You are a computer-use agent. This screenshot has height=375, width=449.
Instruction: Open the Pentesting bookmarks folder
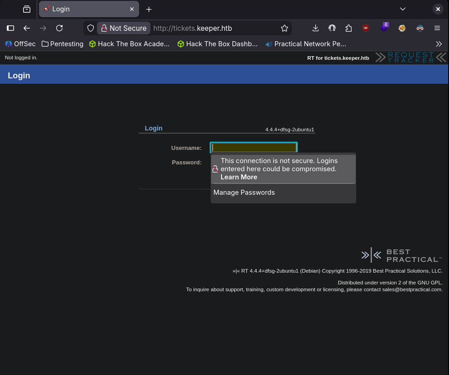pyautogui.click(x=63, y=44)
